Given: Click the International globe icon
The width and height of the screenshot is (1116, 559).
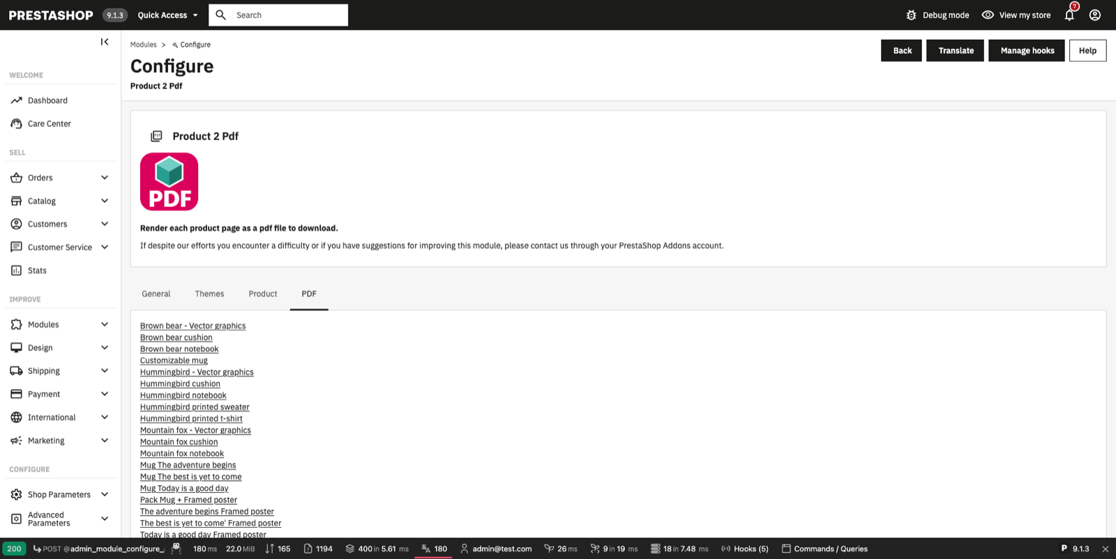Looking at the screenshot, I should pyautogui.click(x=16, y=418).
